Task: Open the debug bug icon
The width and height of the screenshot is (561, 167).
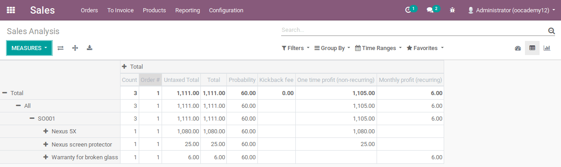Action: click(452, 10)
